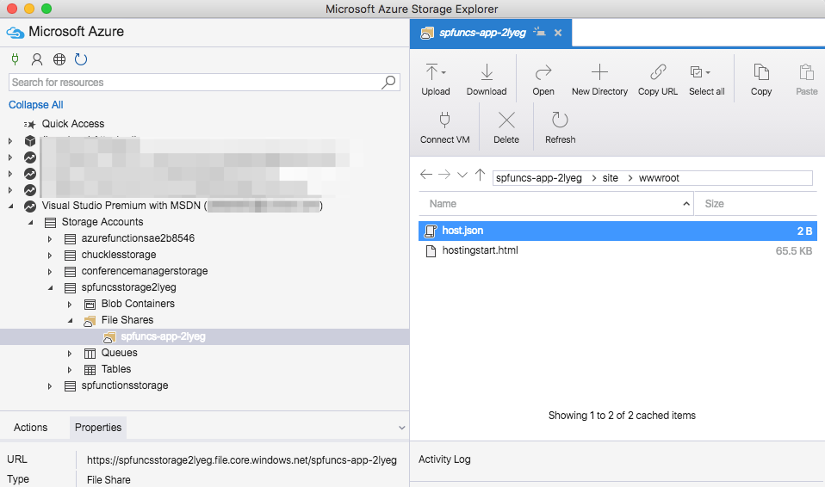Collapse the File Shares node
825x487 pixels.
(x=70, y=320)
